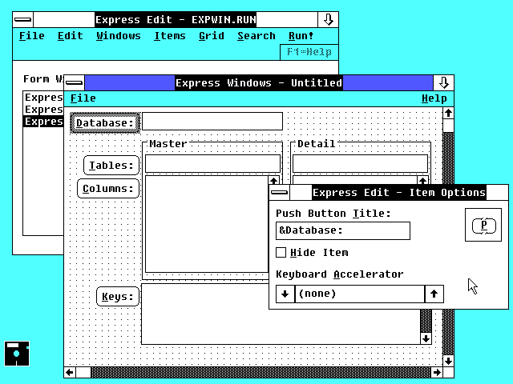Click the F1=Help button

(x=309, y=52)
